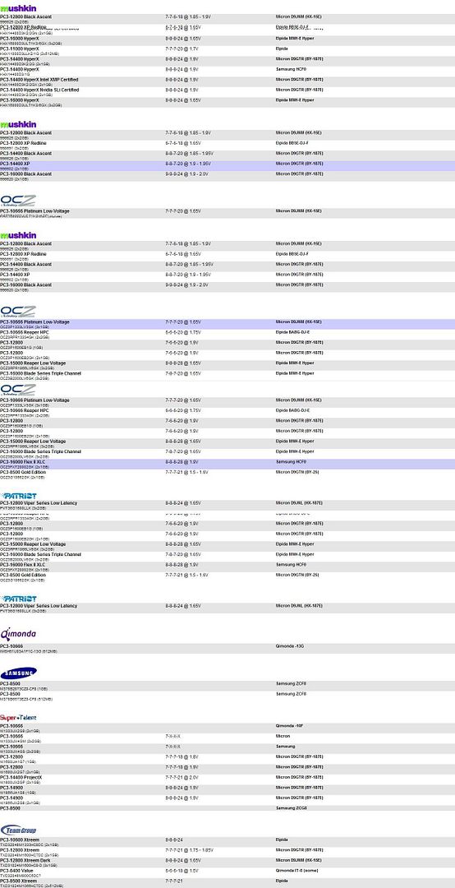Click the 7-X-X-X timing in the Micron row
455x888 pixels.
172,736
